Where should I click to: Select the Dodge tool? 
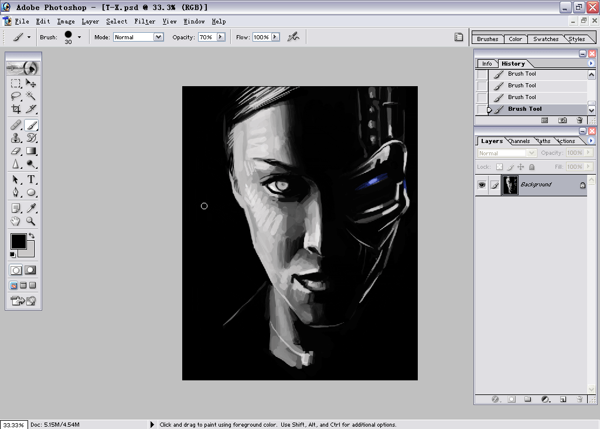pos(30,164)
